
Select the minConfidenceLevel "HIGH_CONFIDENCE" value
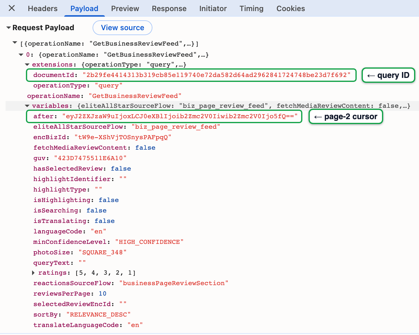click(149, 242)
